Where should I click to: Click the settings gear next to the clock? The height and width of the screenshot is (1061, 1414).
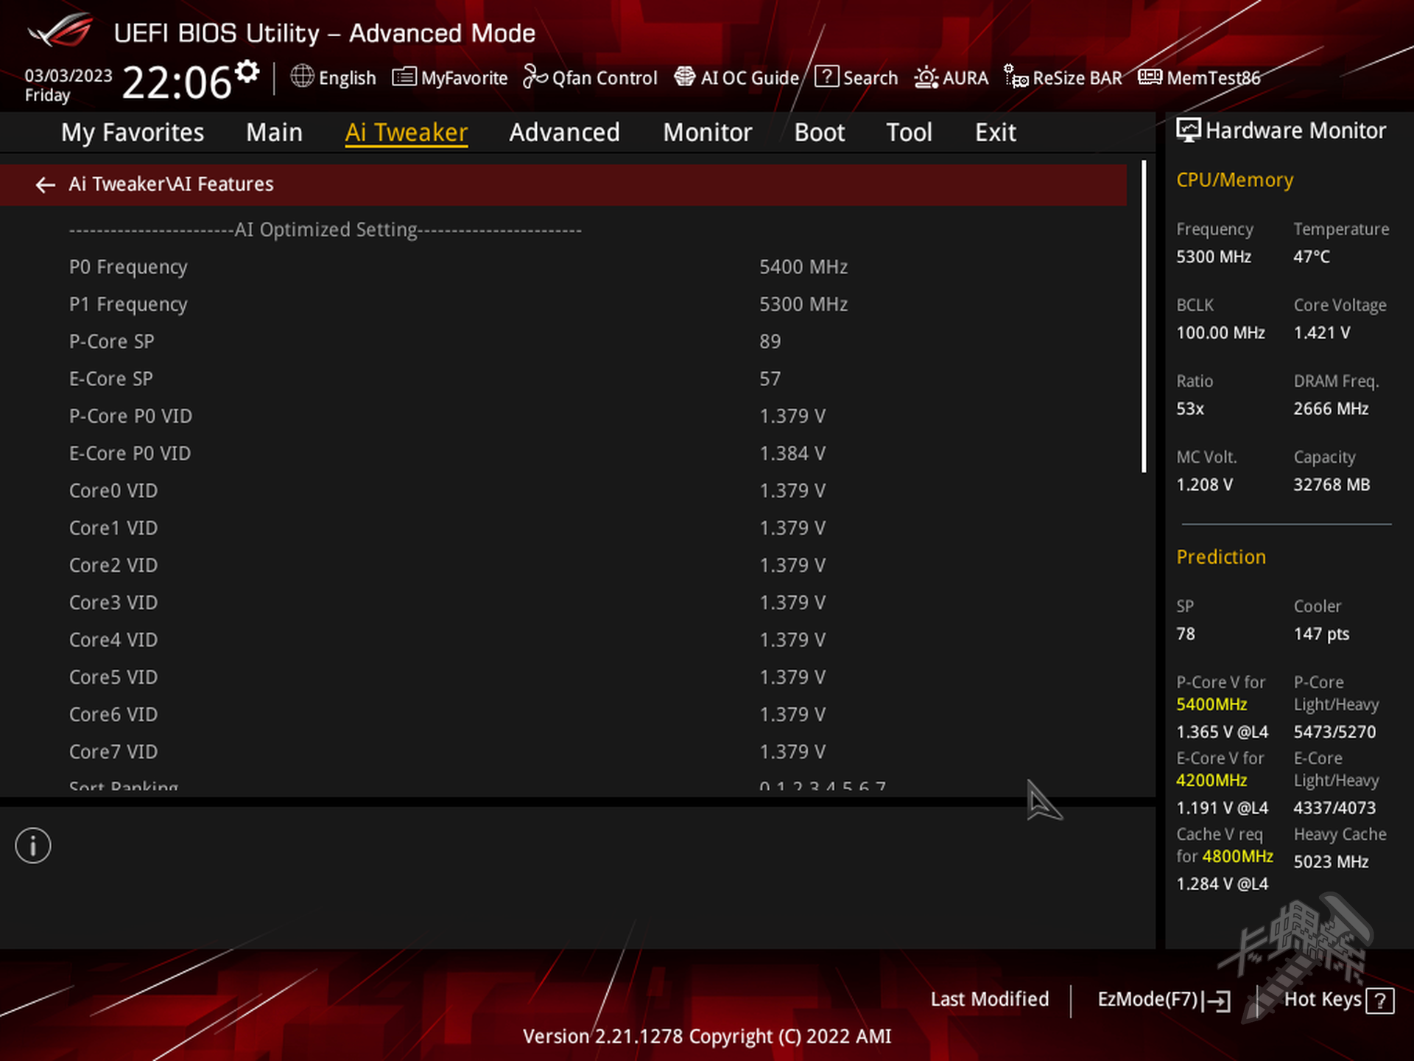coord(247,72)
